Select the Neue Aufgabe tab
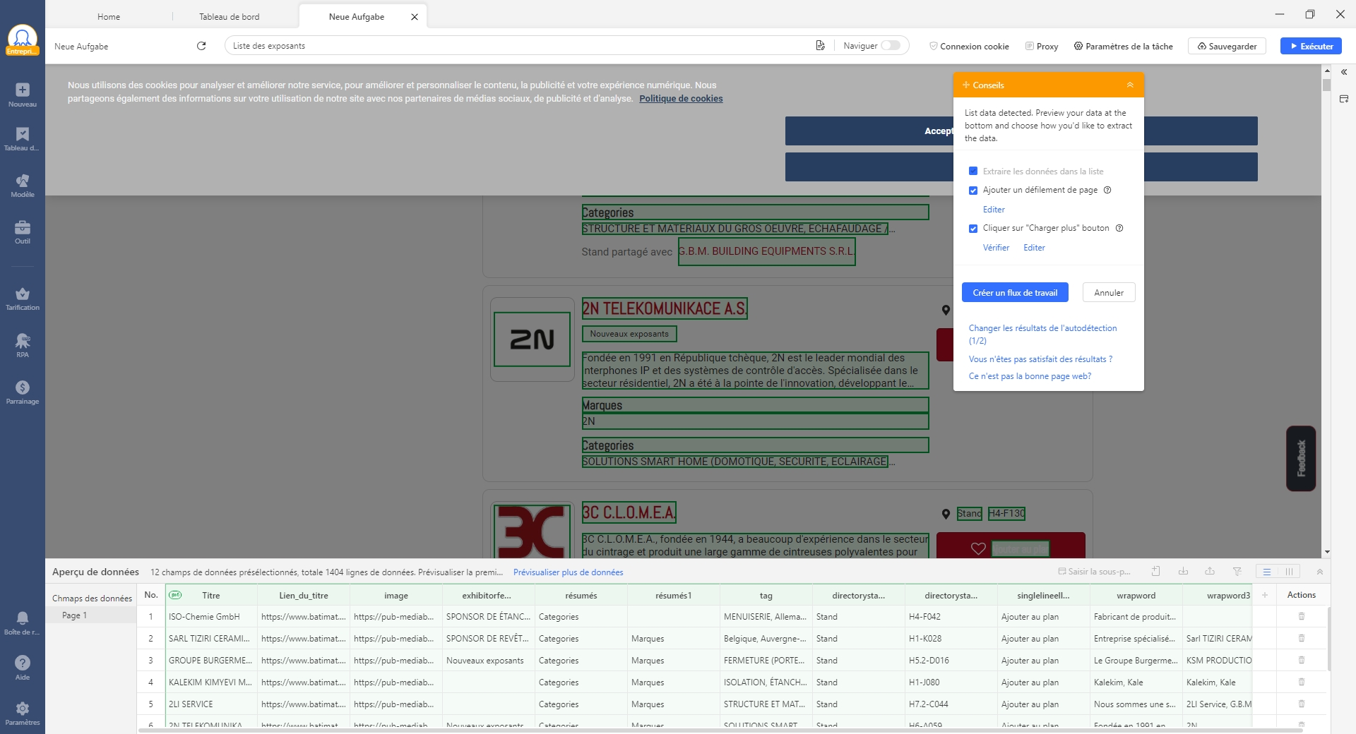 point(357,16)
